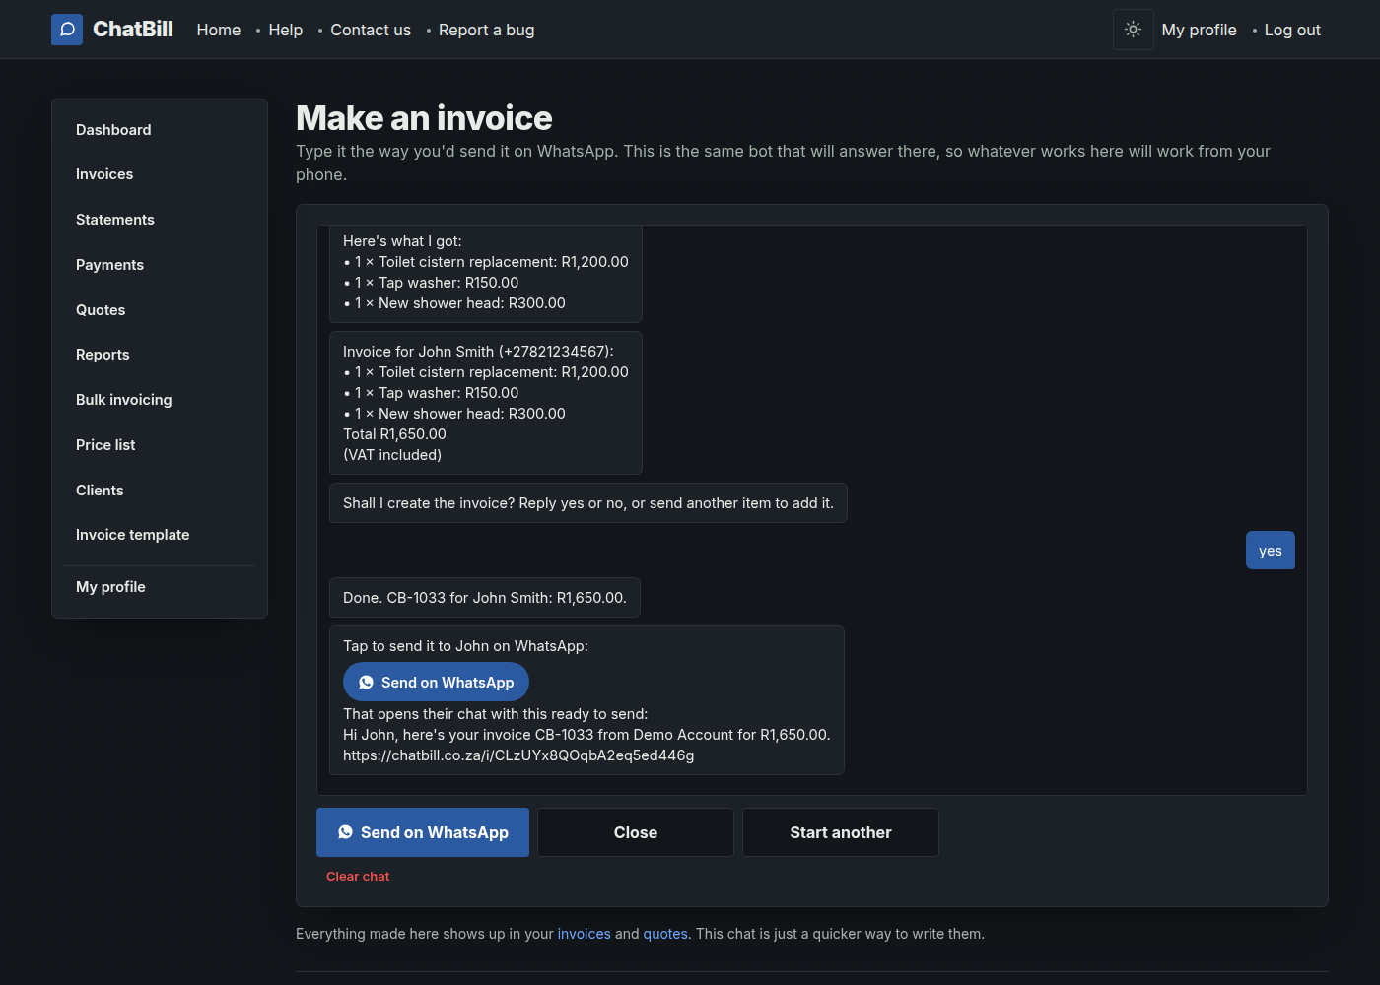Viewport: 1380px width, 985px height.
Task: Select Payments in the sidebar
Action: (160, 265)
